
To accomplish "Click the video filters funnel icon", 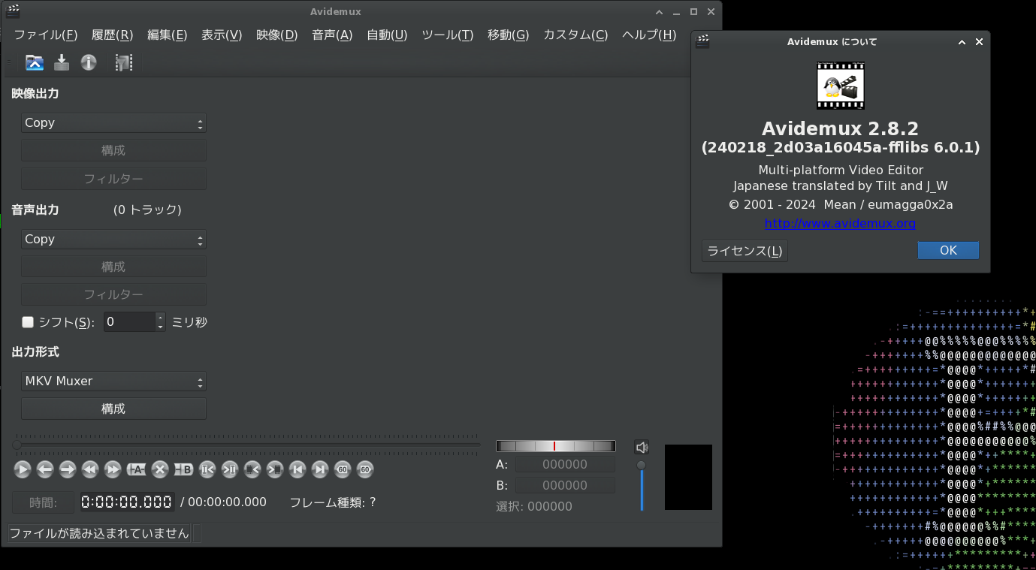I will [123, 62].
